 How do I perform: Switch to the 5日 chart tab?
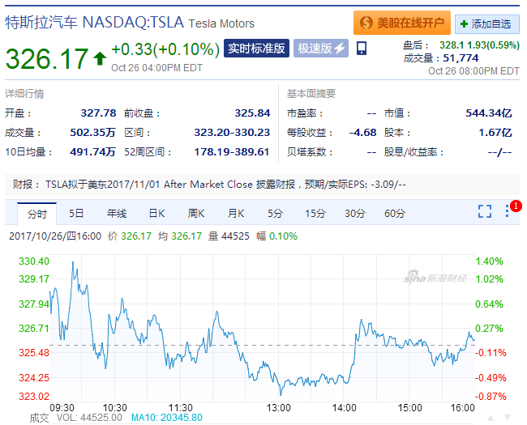coord(76,214)
